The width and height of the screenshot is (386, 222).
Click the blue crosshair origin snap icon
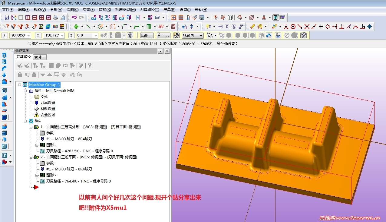pos(370,27)
